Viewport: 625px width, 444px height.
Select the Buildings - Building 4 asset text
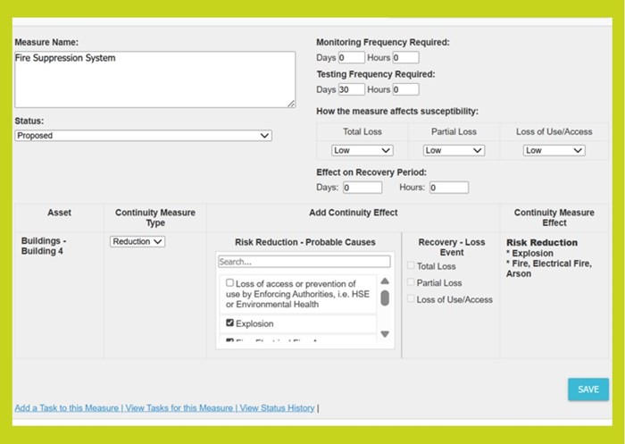click(x=44, y=247)
